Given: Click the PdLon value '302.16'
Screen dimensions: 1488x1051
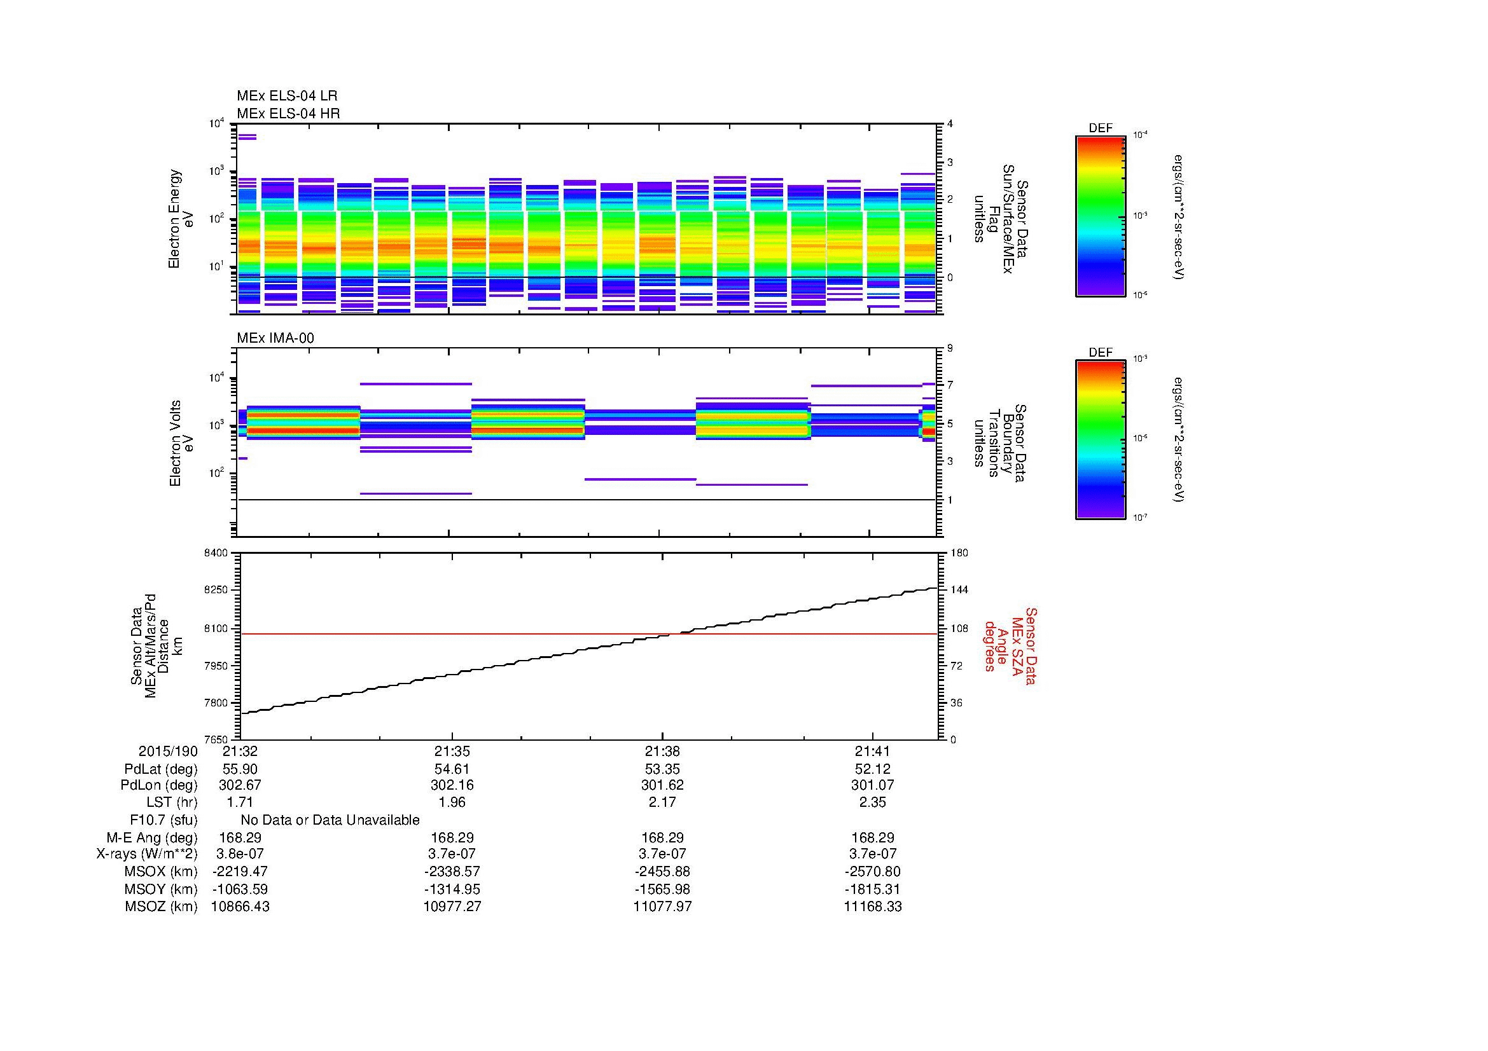Looking at the screenshot, I should point(452,785).
